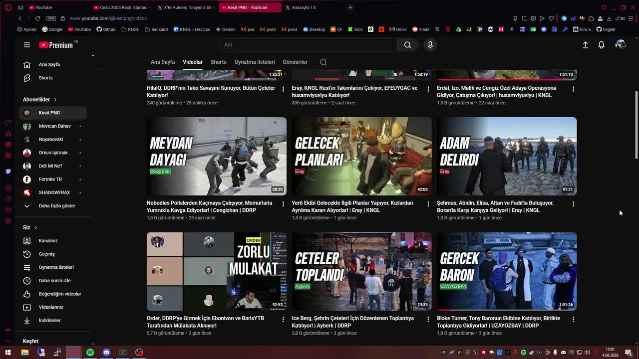639x359 pixels.
Task: Switch to the channel's Ana Sayfa tab
Action: click(163, 62)
